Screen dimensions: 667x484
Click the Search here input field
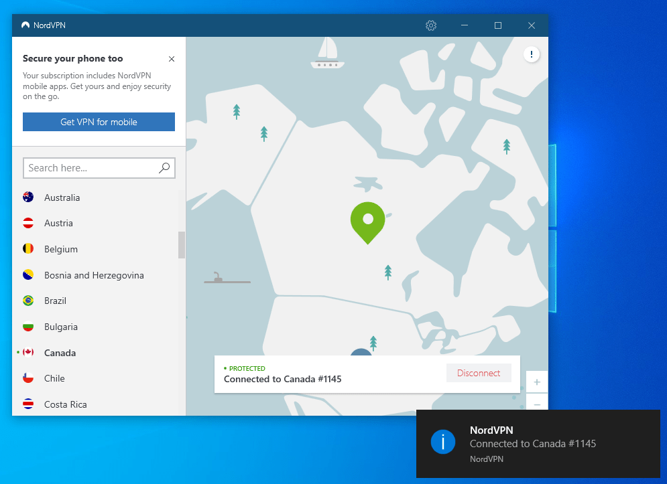99,168
